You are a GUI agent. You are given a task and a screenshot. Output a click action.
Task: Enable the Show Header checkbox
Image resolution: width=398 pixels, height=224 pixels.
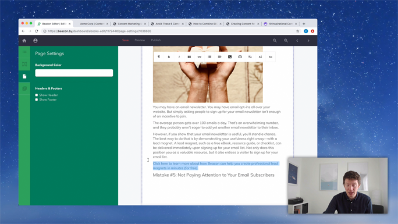(37, 95)
